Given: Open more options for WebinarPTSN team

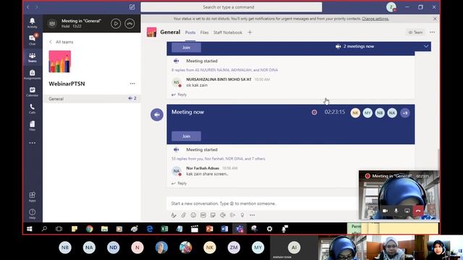Looking at the screenshot, I should (132, 84).
